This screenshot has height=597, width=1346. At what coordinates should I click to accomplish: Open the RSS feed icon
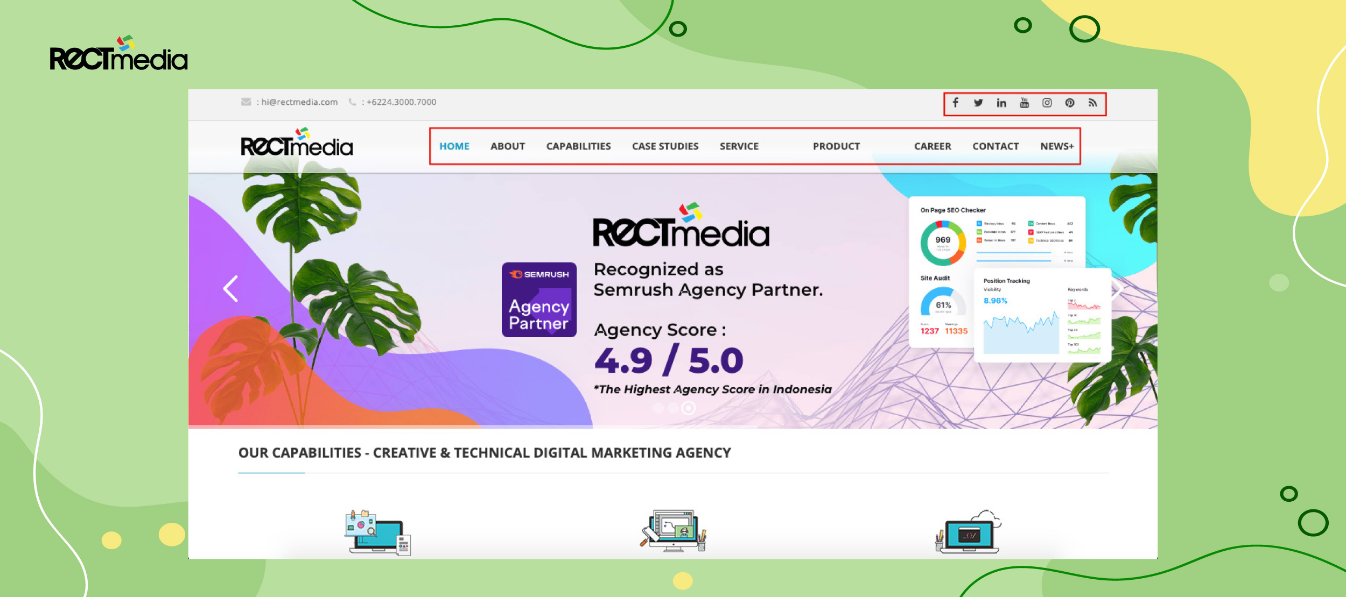(x=1092, y=103)
